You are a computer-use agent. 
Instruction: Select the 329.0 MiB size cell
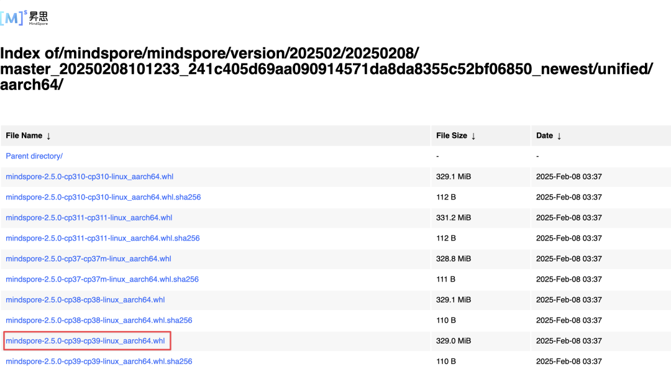tap(454, 341)
